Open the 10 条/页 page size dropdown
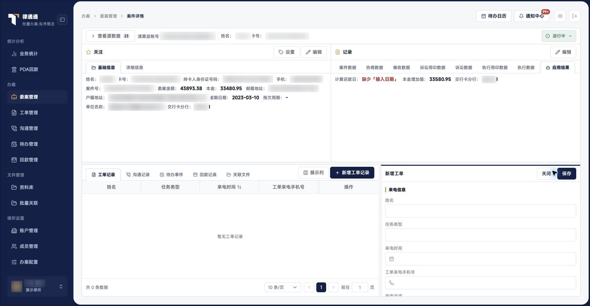 [x=283, y=287]
